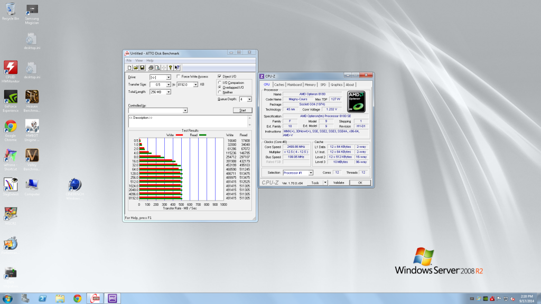Uncheck the Direct I/O checkbox
This screenshot has width=541, height=304.
(x=220, y=77)
